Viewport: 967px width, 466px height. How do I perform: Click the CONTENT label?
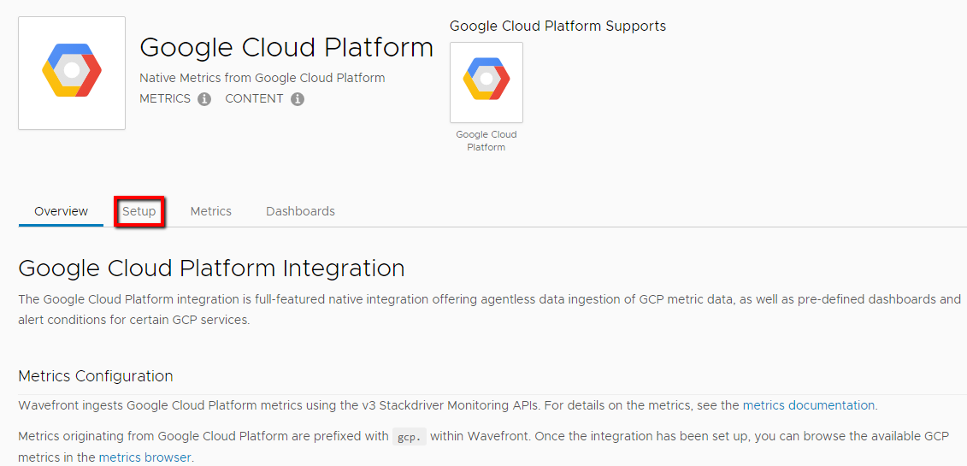click(254, 98)
